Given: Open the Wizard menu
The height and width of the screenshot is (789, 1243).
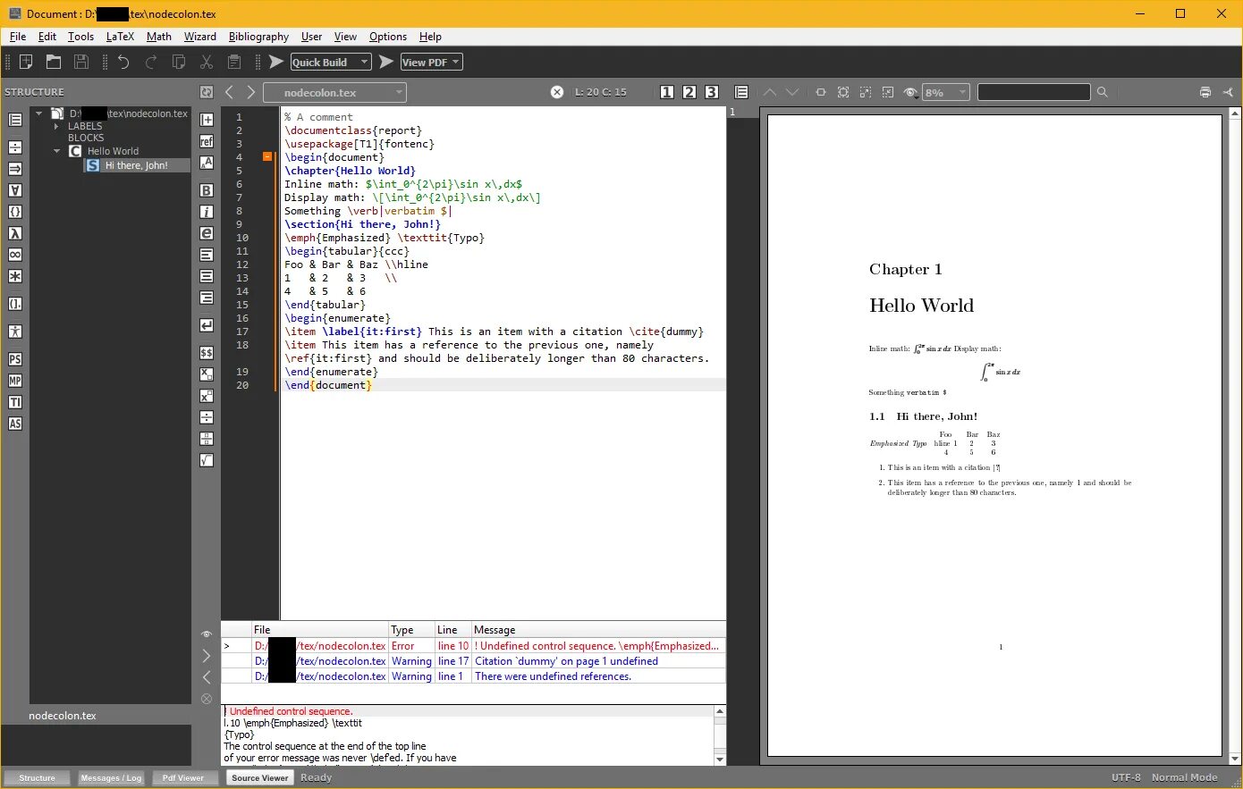Looking at the screenshot, I should (200, 37).
